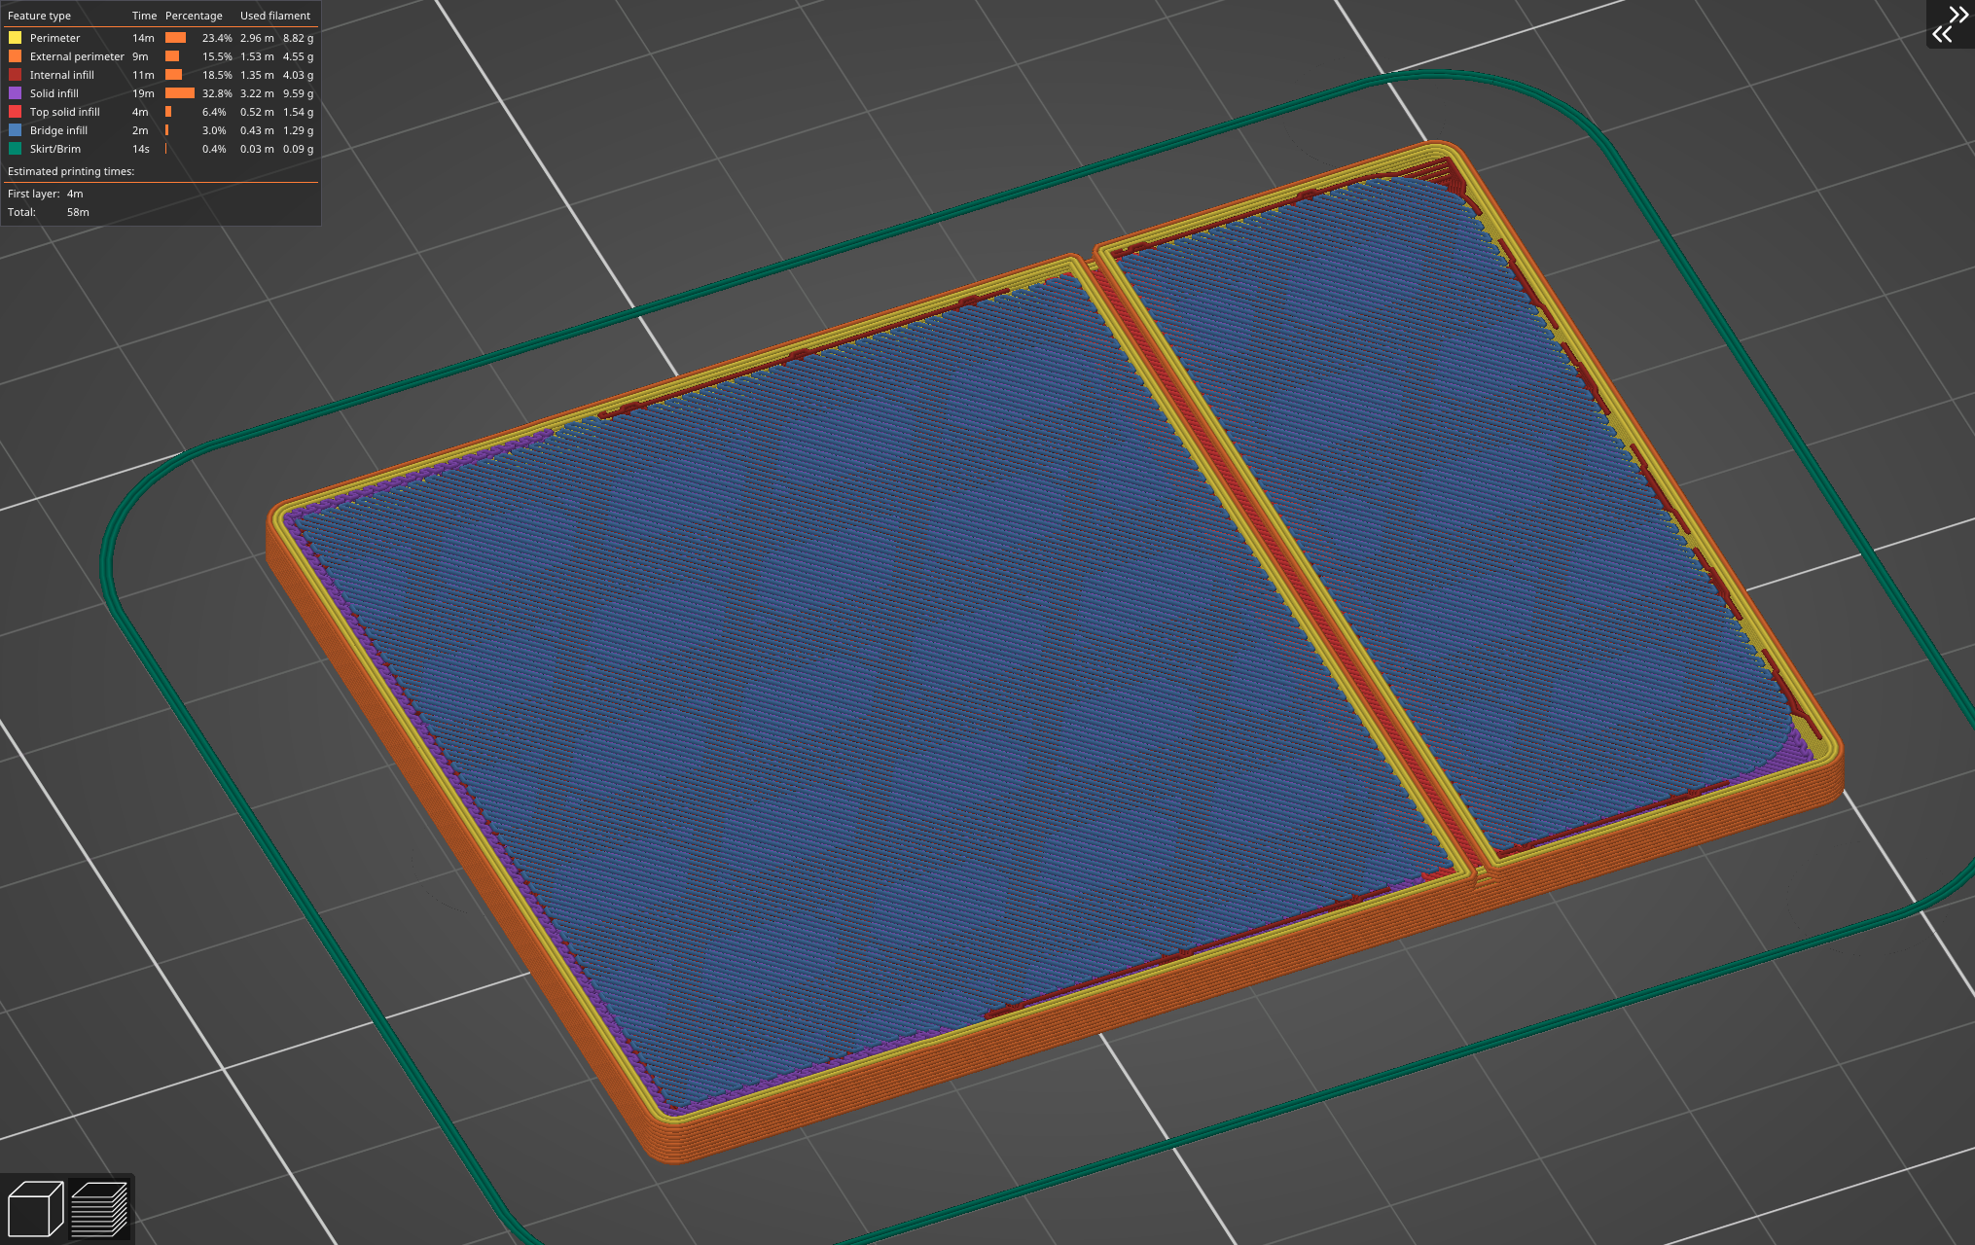The image size is (1975, 1245).
Task: Click the Solid infill percentage bar
Action: (x=178, y=92)
